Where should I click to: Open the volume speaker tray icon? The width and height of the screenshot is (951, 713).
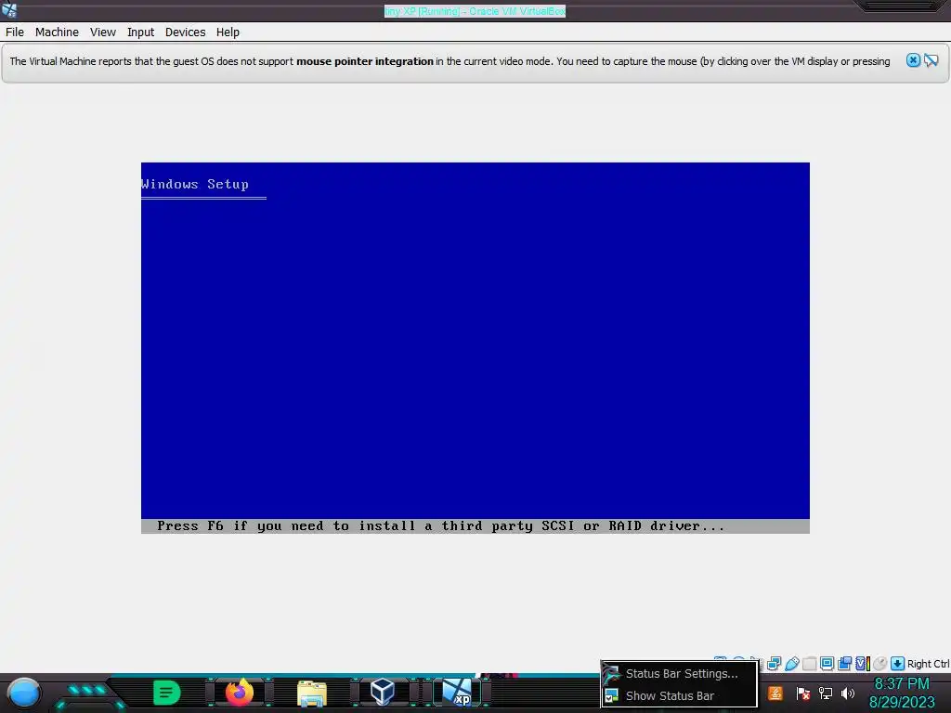tap(848, 693)
